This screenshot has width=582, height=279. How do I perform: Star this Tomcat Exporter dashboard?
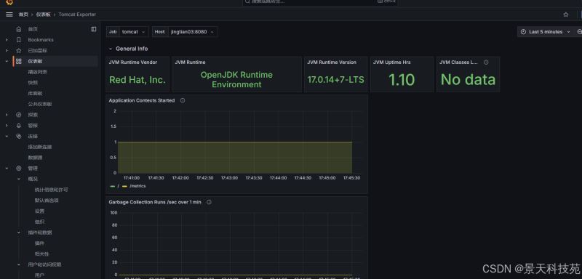click(566, 15)
